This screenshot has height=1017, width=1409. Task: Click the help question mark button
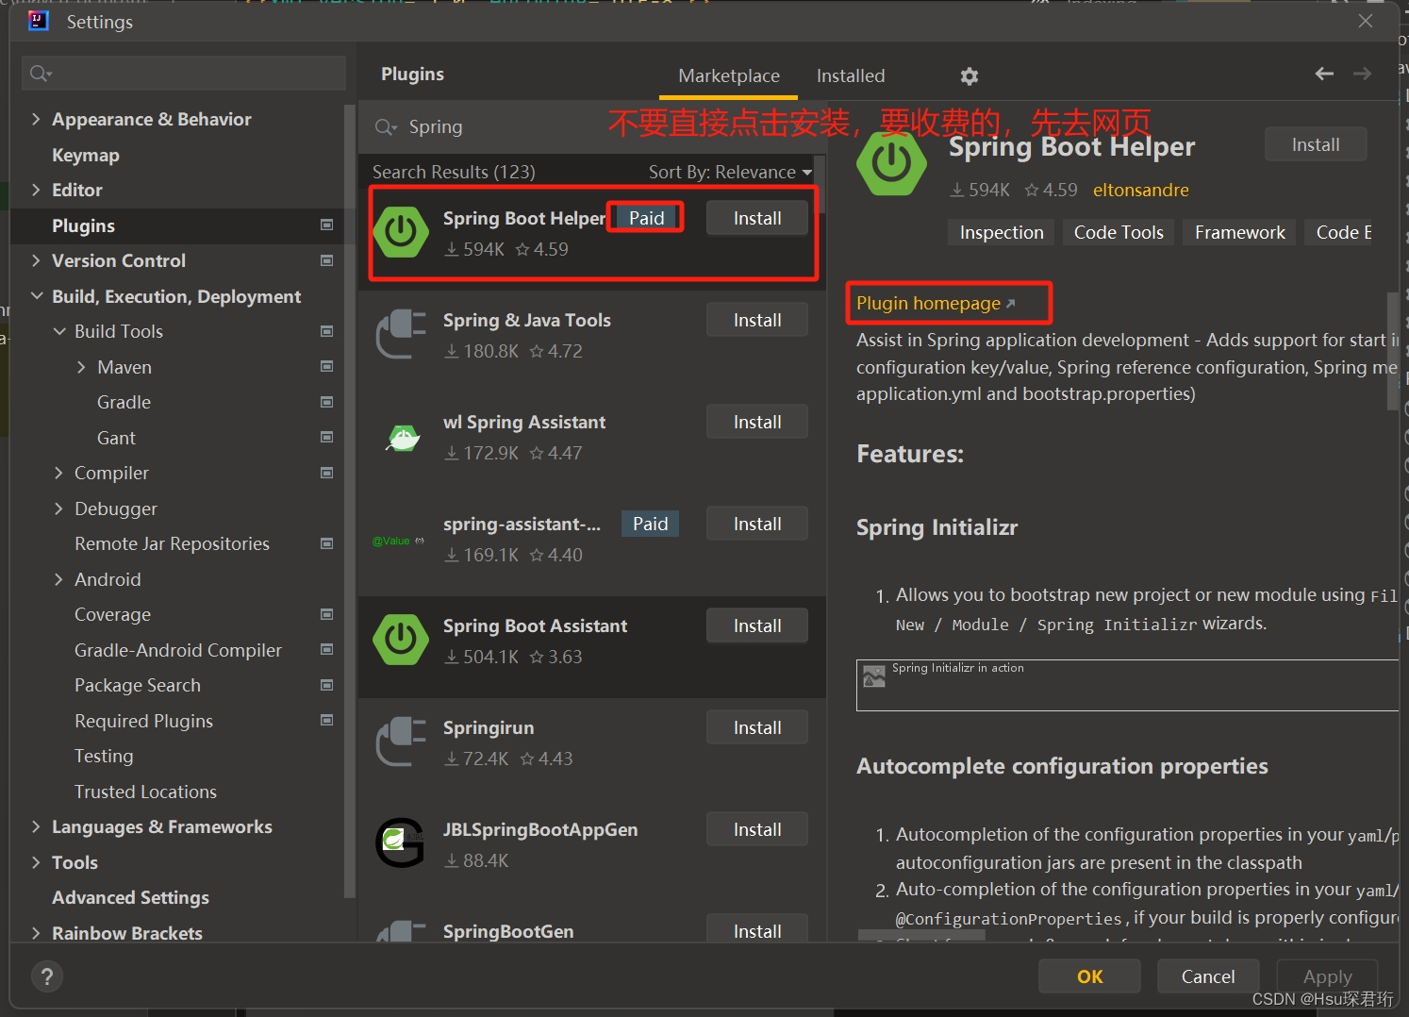47,976
